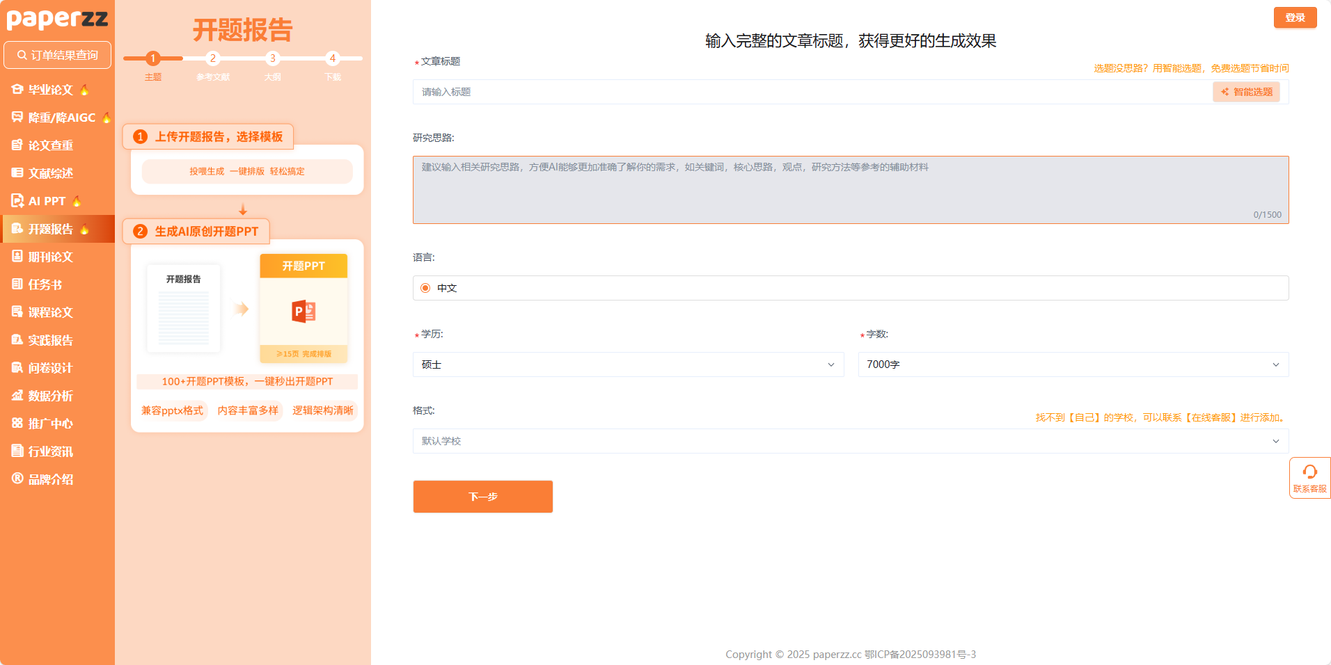
Task: Click step 2 参考文献 on progress bar
Action: coord(213,58)
